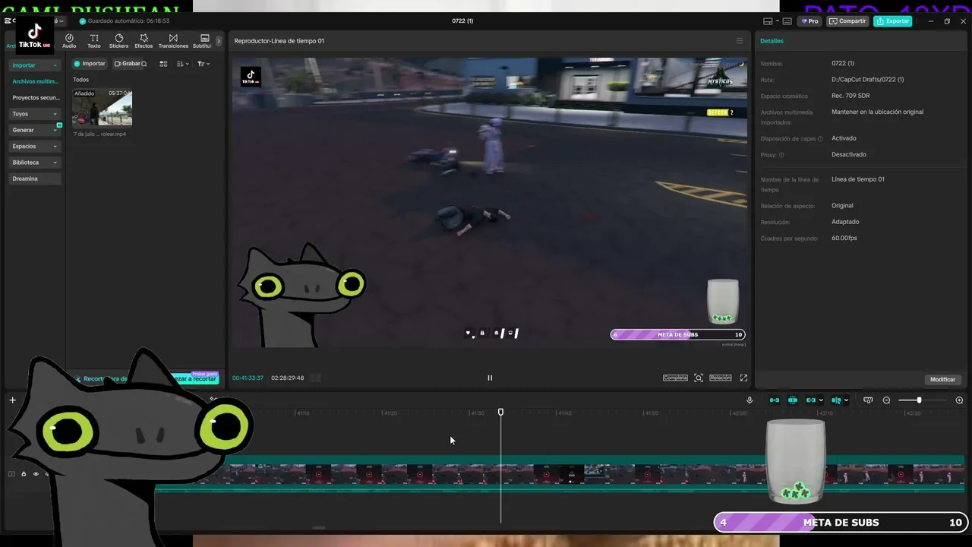
Task: Show more media tabs with arrow
Action: (219, 41)
